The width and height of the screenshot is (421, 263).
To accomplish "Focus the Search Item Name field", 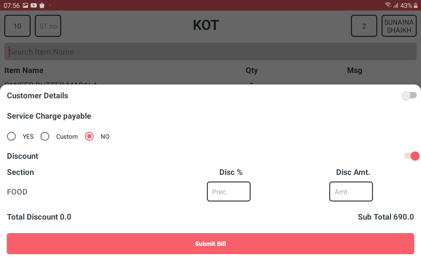I will (210, 52).
